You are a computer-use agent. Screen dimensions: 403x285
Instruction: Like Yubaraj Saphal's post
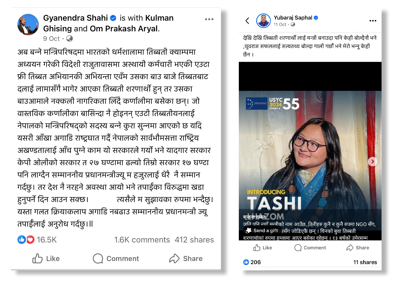[263, 248]
